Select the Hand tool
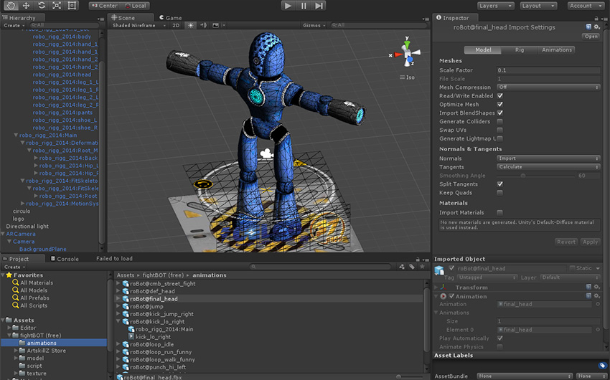This screenshot has height=380, width=610. coord(10,6)
